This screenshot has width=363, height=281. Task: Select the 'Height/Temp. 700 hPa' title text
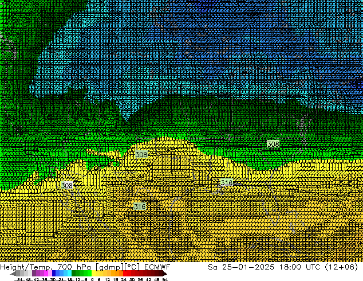(x=46, y=267)
